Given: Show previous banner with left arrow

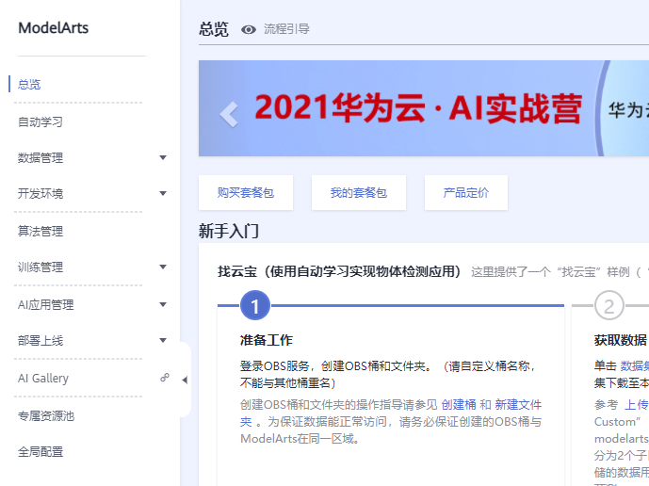Looking at the screenshot, I should click(x=229, y=114).
